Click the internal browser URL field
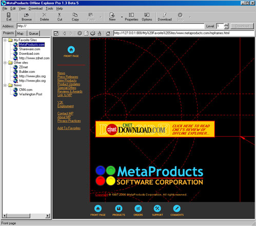This screenshot has width=256, height=226. (184, 33)
